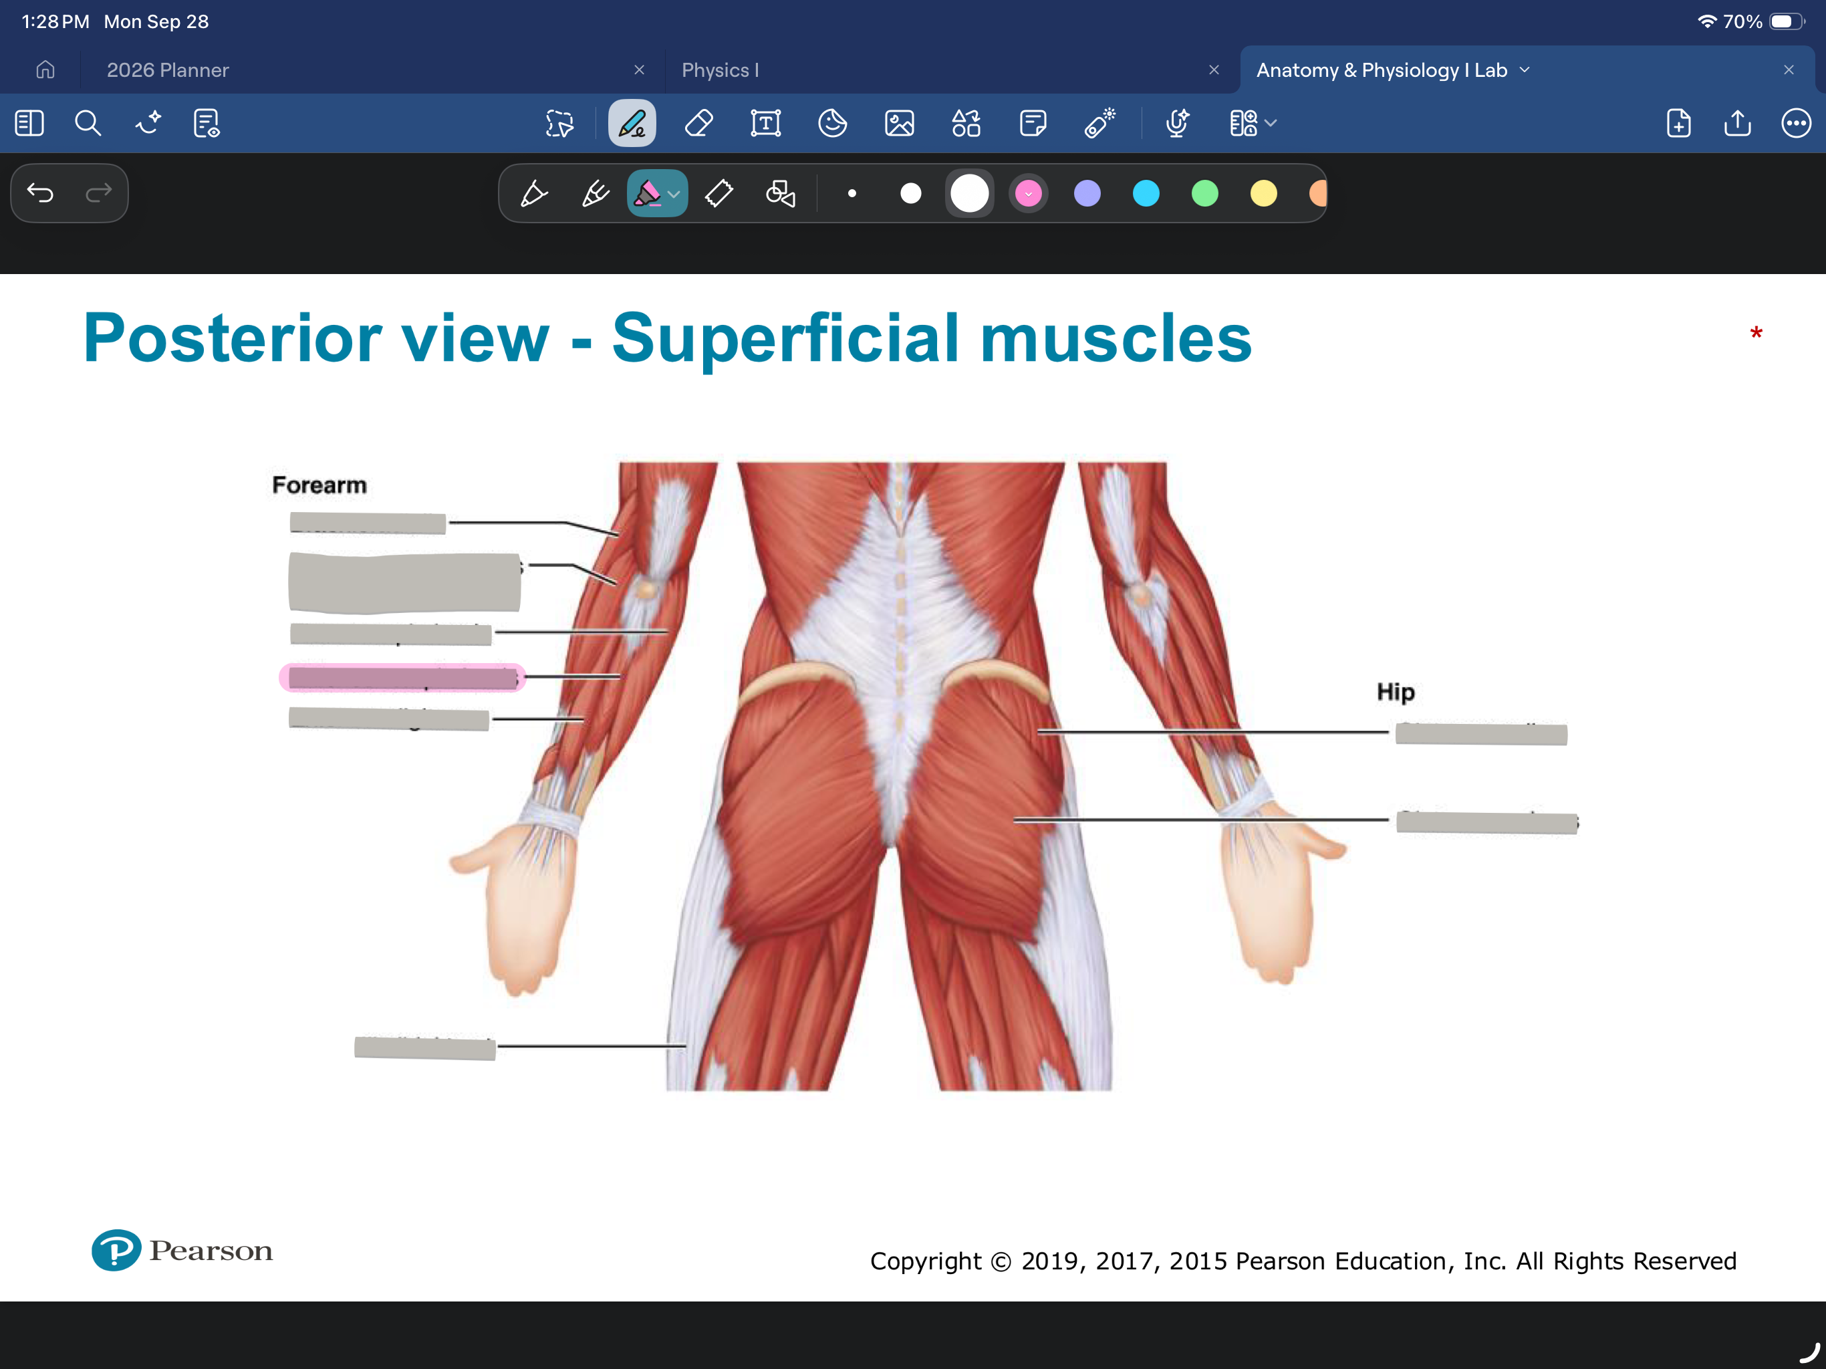The width and height of the screenshot is (1826, 1369).
Task: Switch to the 2026 Planner tab
Action: tap(168, 70)
